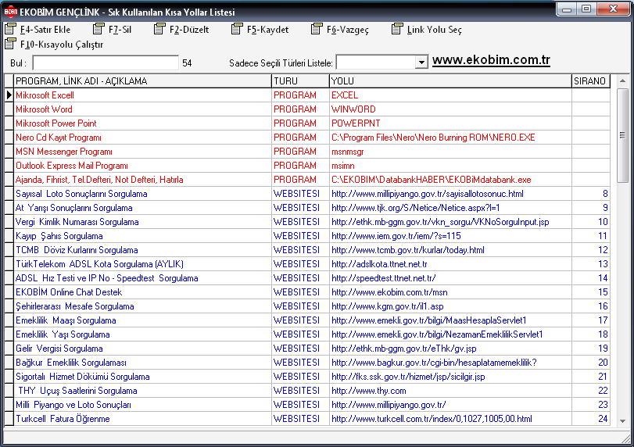Click the msimn path cell
The image size is (634, 447).
[451, 166]
